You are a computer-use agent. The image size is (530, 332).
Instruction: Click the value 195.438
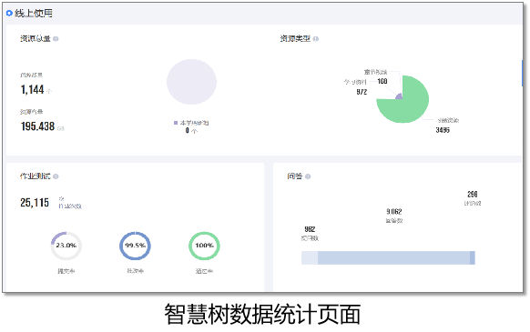(37, 126)
